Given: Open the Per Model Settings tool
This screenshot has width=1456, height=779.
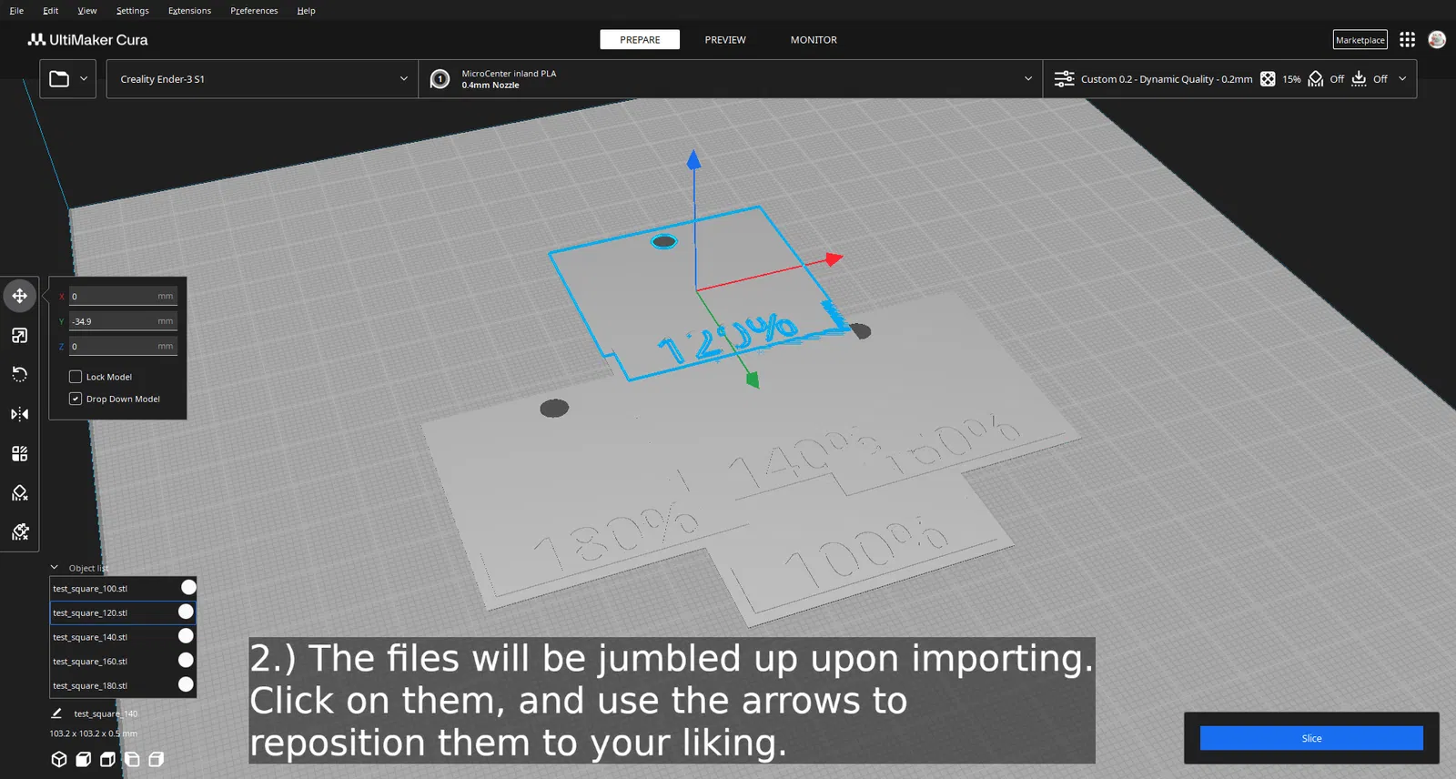Looking at the screenshot, I should [19, 453].
